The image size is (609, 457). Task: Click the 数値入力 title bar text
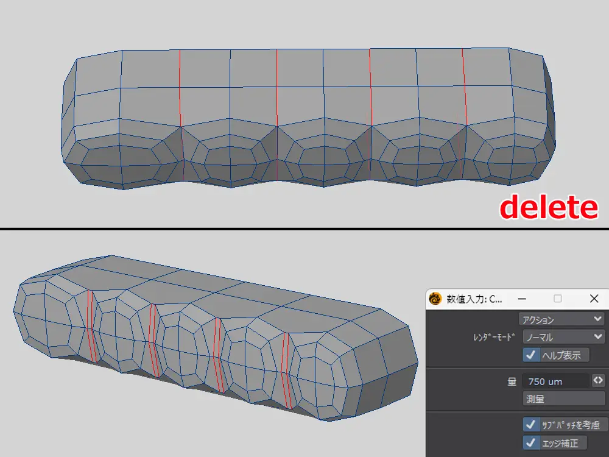[475, 299]
